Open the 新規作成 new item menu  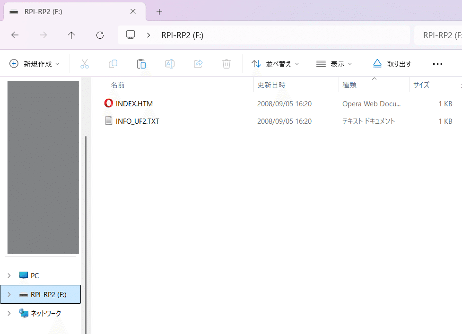pyautogui.click(x=33, y=63)
